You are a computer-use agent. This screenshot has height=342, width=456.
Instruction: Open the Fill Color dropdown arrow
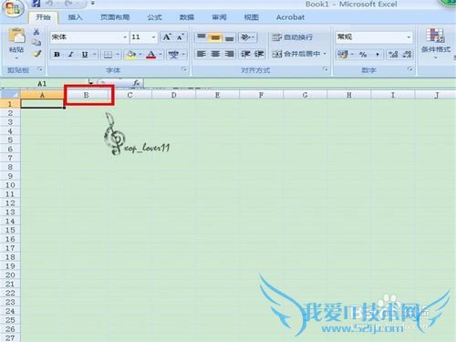coord(140,55)
